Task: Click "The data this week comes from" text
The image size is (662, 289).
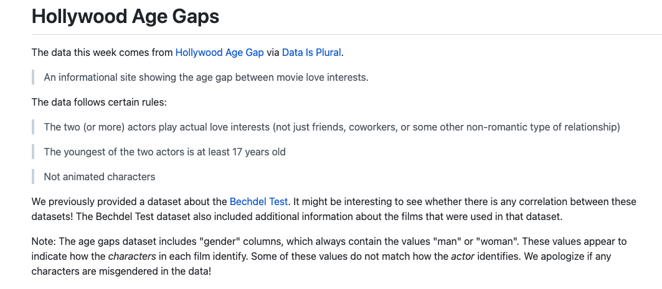Action: 102,52
